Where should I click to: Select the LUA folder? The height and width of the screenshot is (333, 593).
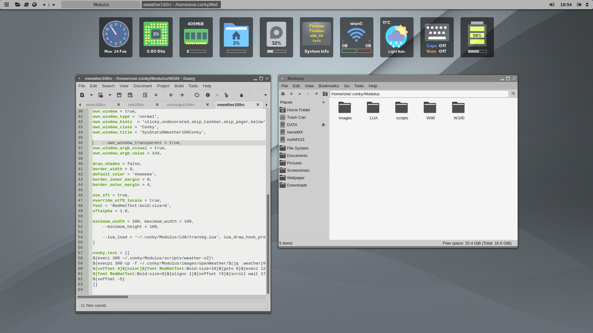373,111
